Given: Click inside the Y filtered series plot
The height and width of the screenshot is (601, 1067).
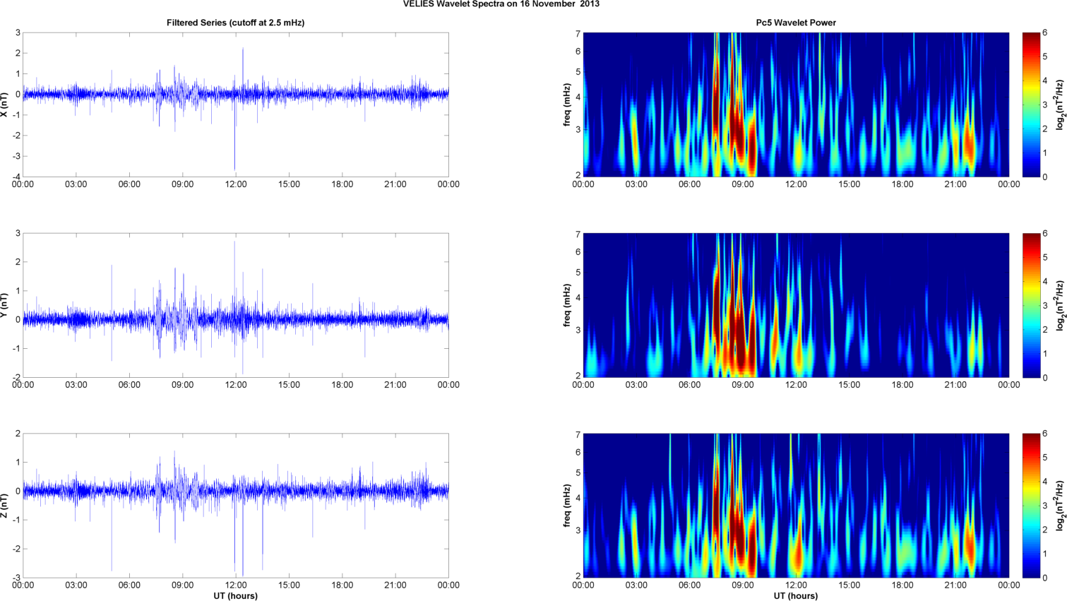Looking at the screenshot, I should [235, 305].
